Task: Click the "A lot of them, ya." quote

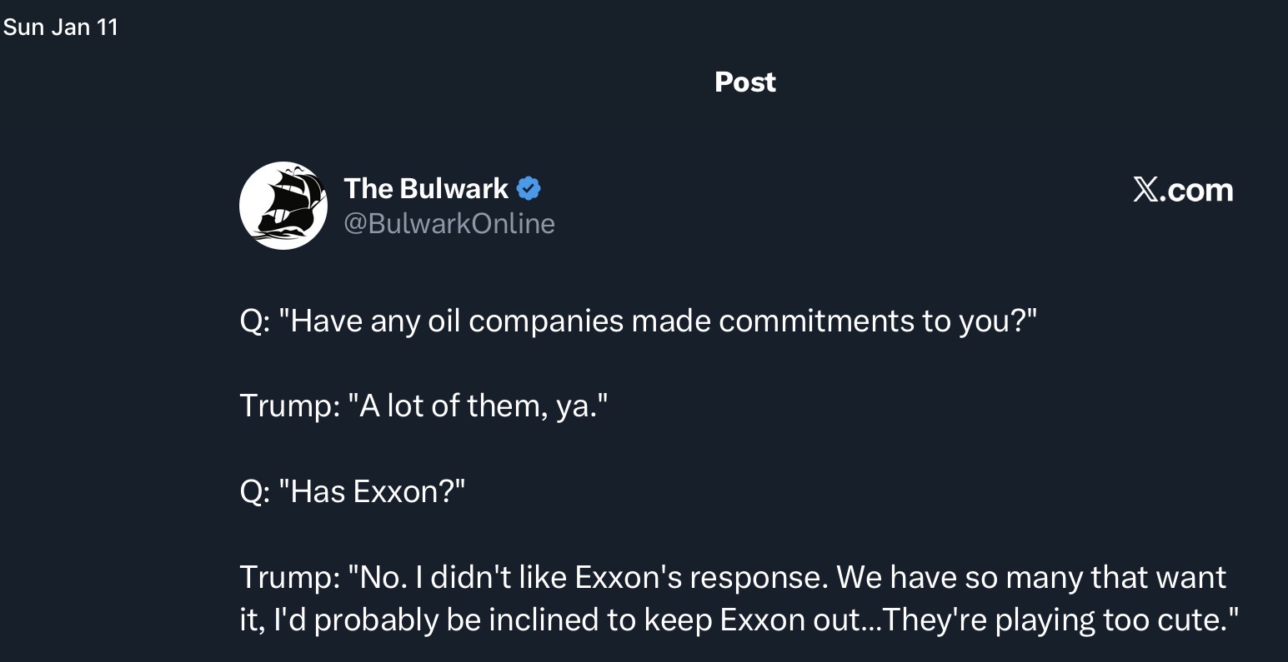Action: coord(478,406)
